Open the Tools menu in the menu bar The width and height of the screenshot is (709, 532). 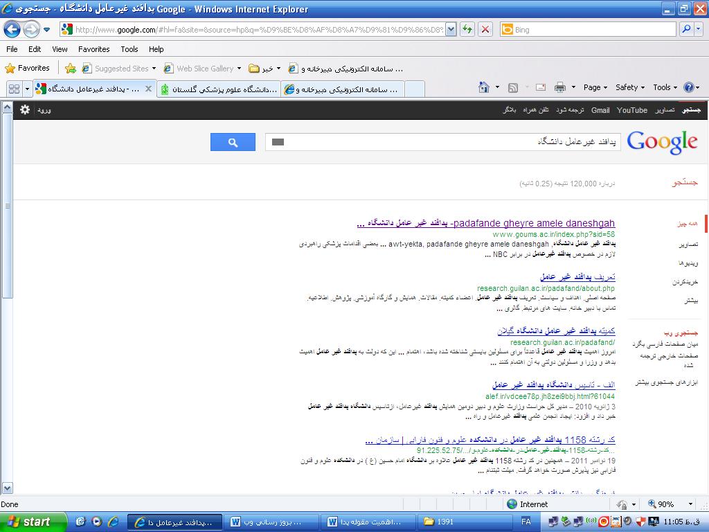pos(129,49)
